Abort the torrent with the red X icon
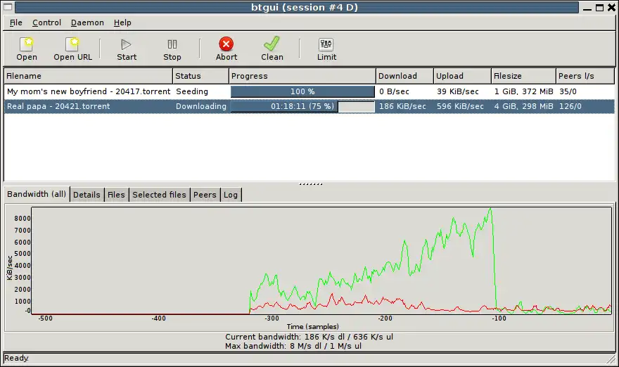 226,44
